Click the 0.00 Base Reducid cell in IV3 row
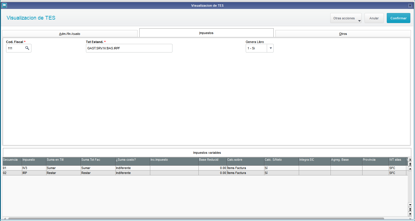415x221 pixels. [213, 168]
